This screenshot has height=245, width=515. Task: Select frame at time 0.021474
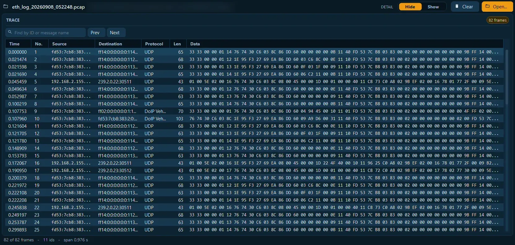pos(254,59)
